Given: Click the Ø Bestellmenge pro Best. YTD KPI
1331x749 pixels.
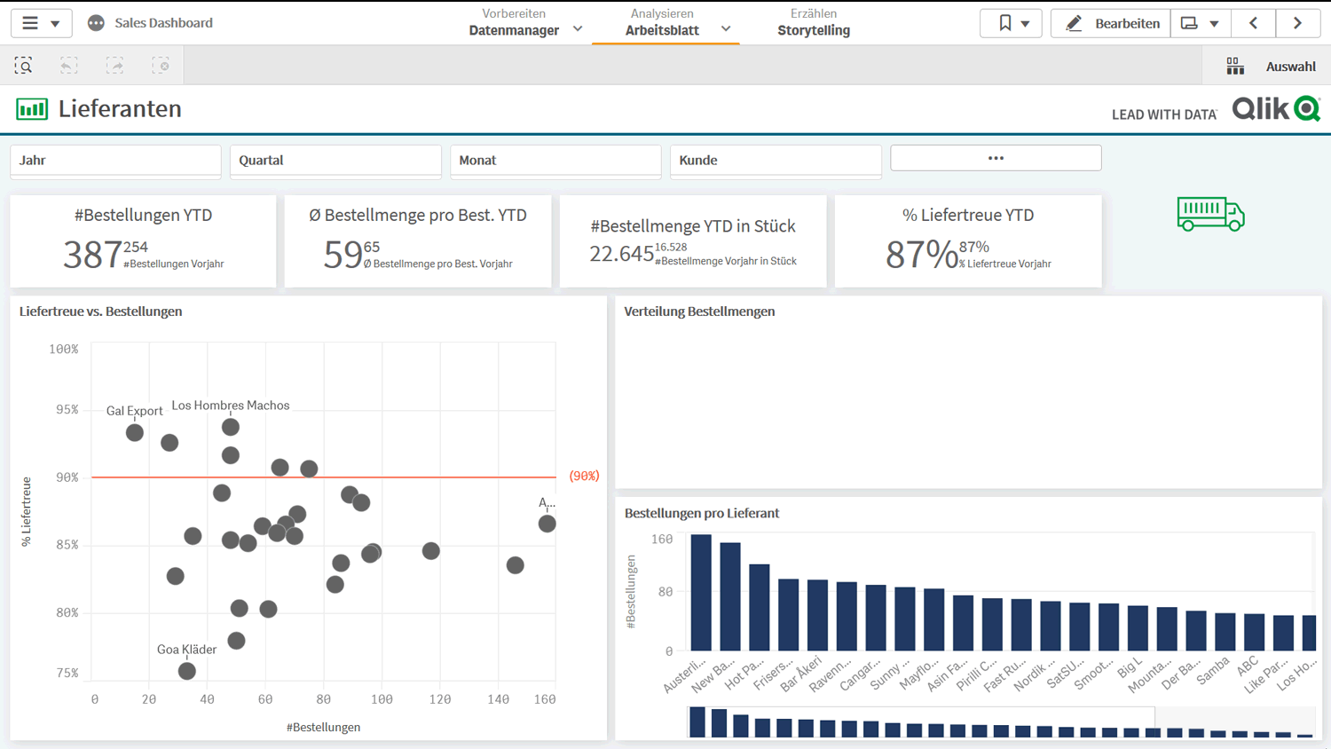Looking at the screenshot, I should pyautogui.click(x=418, y=240).
